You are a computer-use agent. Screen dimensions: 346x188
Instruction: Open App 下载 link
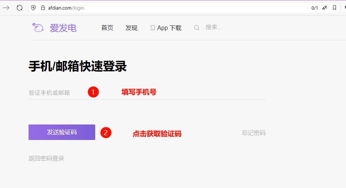(166, 28)
